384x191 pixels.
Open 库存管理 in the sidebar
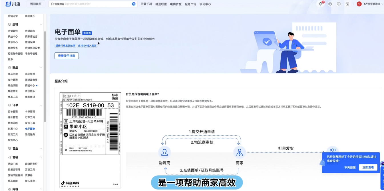[13, 80]
